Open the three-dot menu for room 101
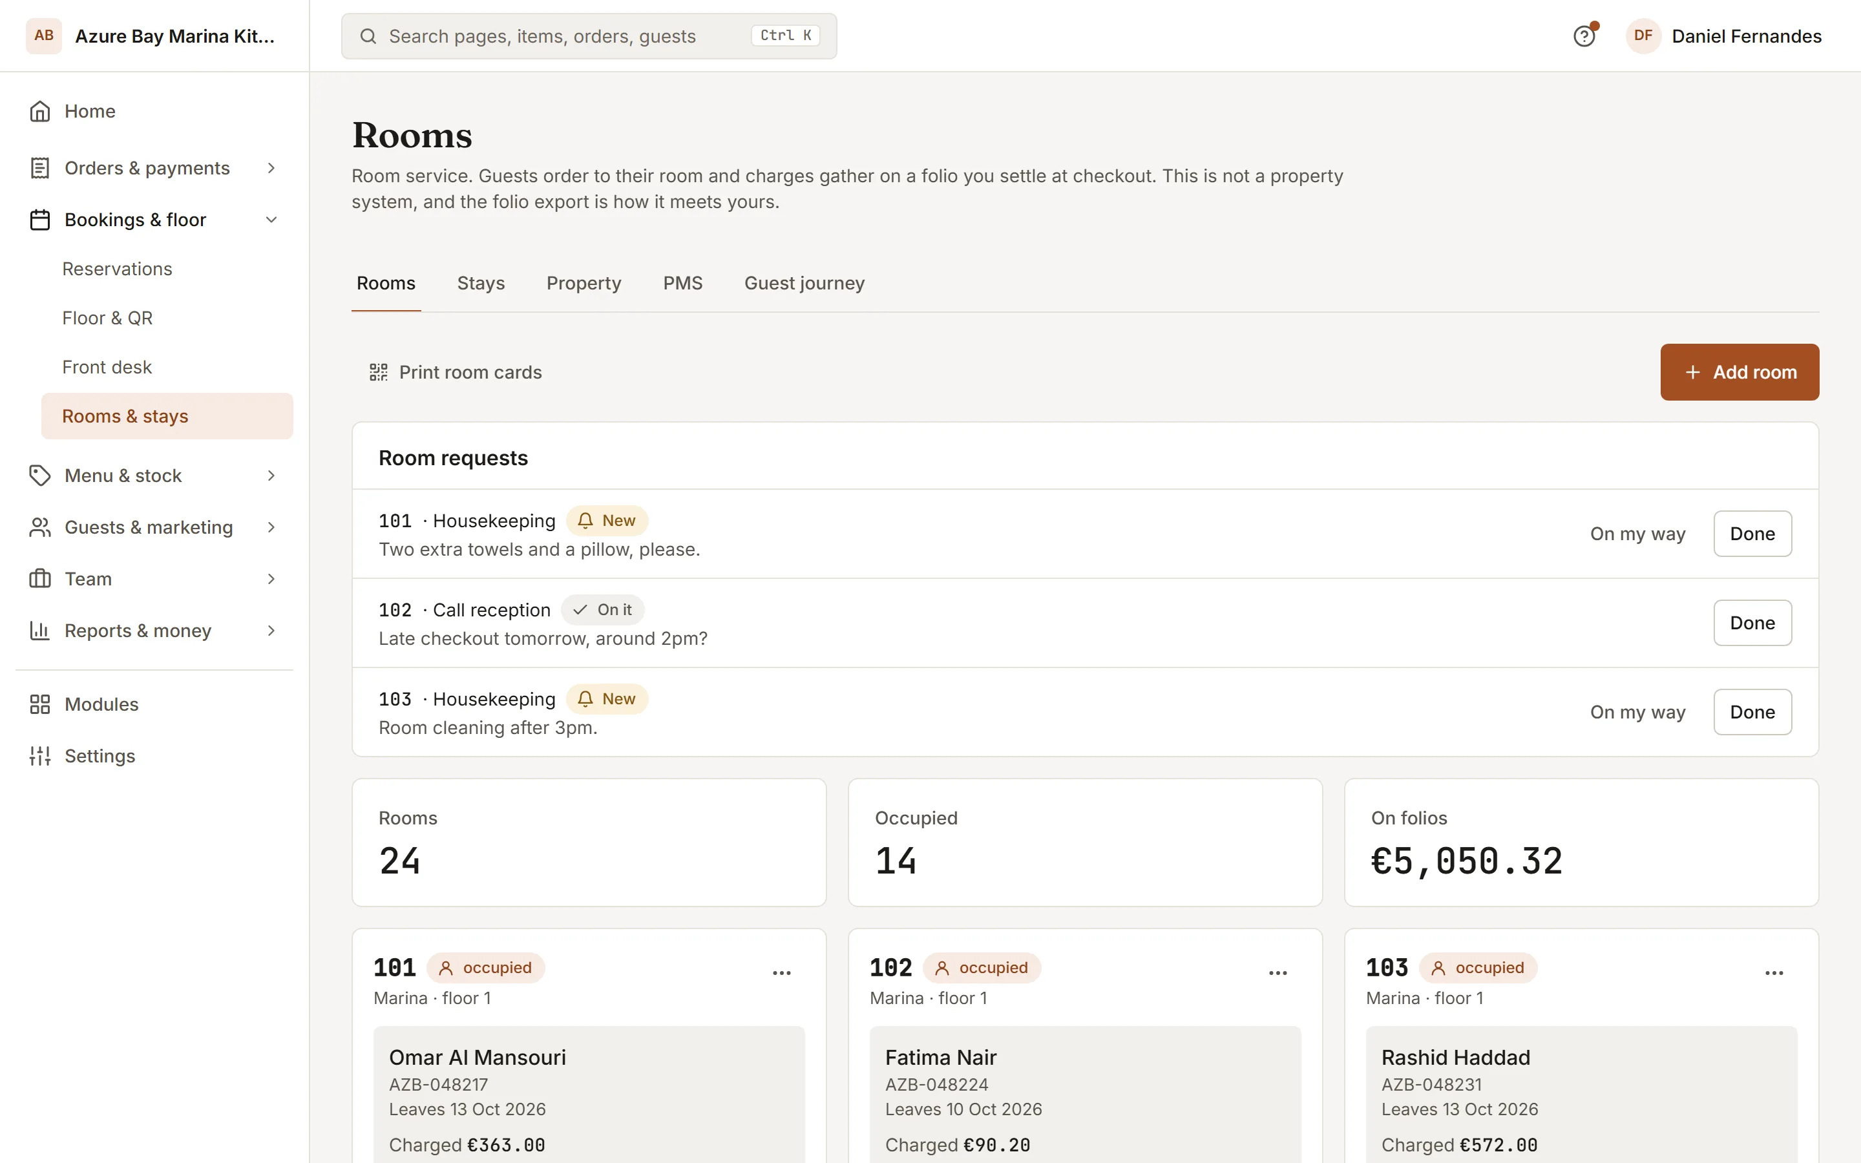 (782, 973)
